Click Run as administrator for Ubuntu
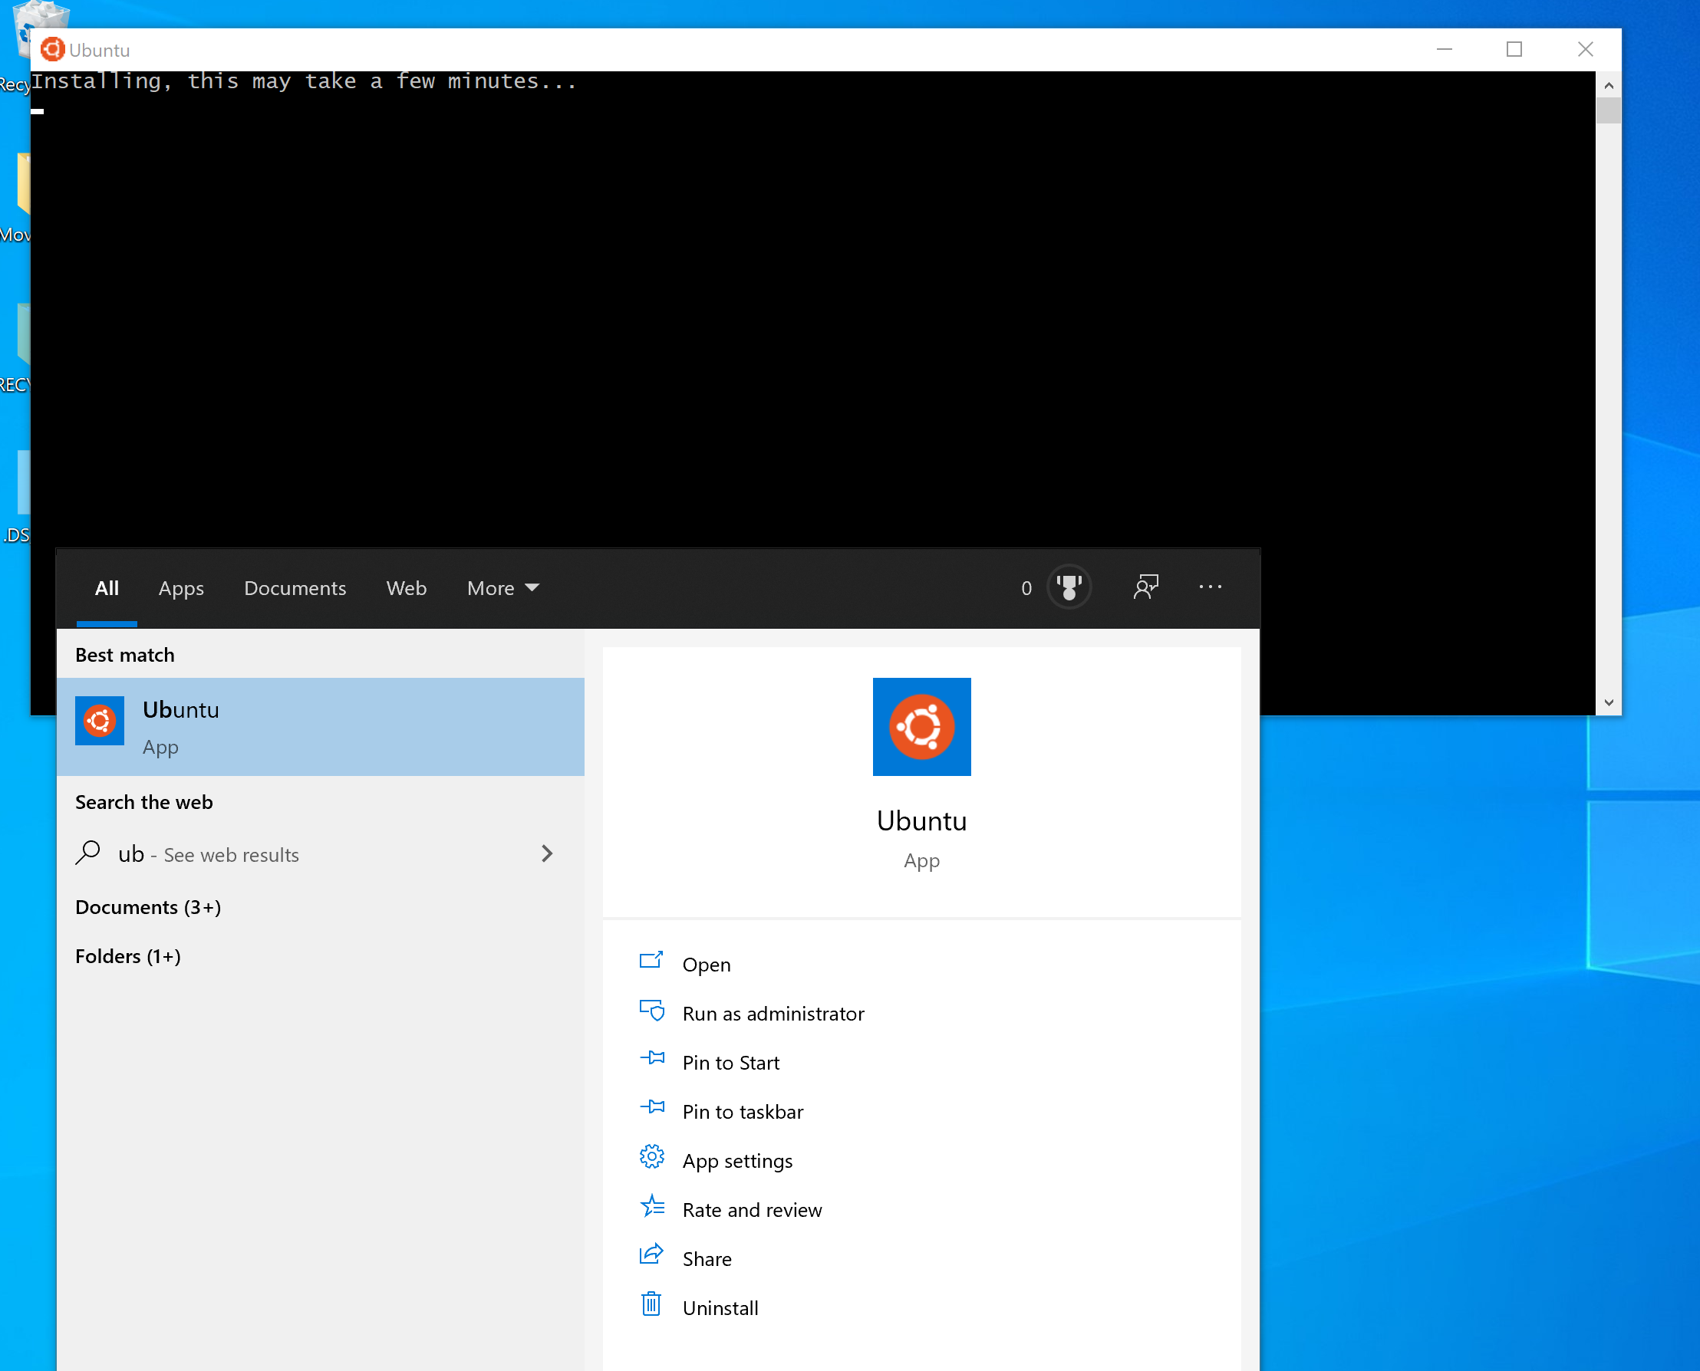 (x=774, y=1011)
